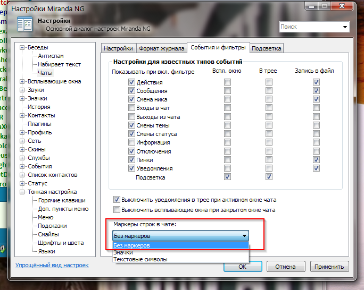Select Доп. пункты меню tree item
Viewport: 364px width, 290px height.
(x=63, y=209)
